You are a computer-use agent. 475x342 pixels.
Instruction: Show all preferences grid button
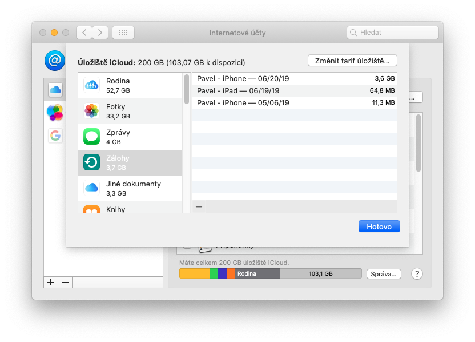[123, 33]
